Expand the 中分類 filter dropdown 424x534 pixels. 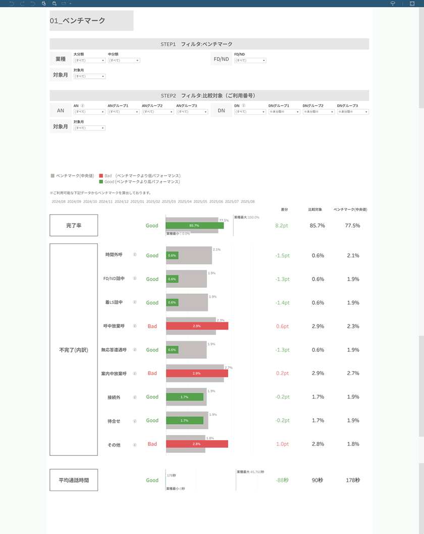click(123, 61)
